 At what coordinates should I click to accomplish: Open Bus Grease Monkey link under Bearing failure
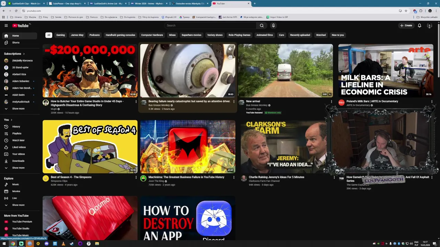(159, 105)
